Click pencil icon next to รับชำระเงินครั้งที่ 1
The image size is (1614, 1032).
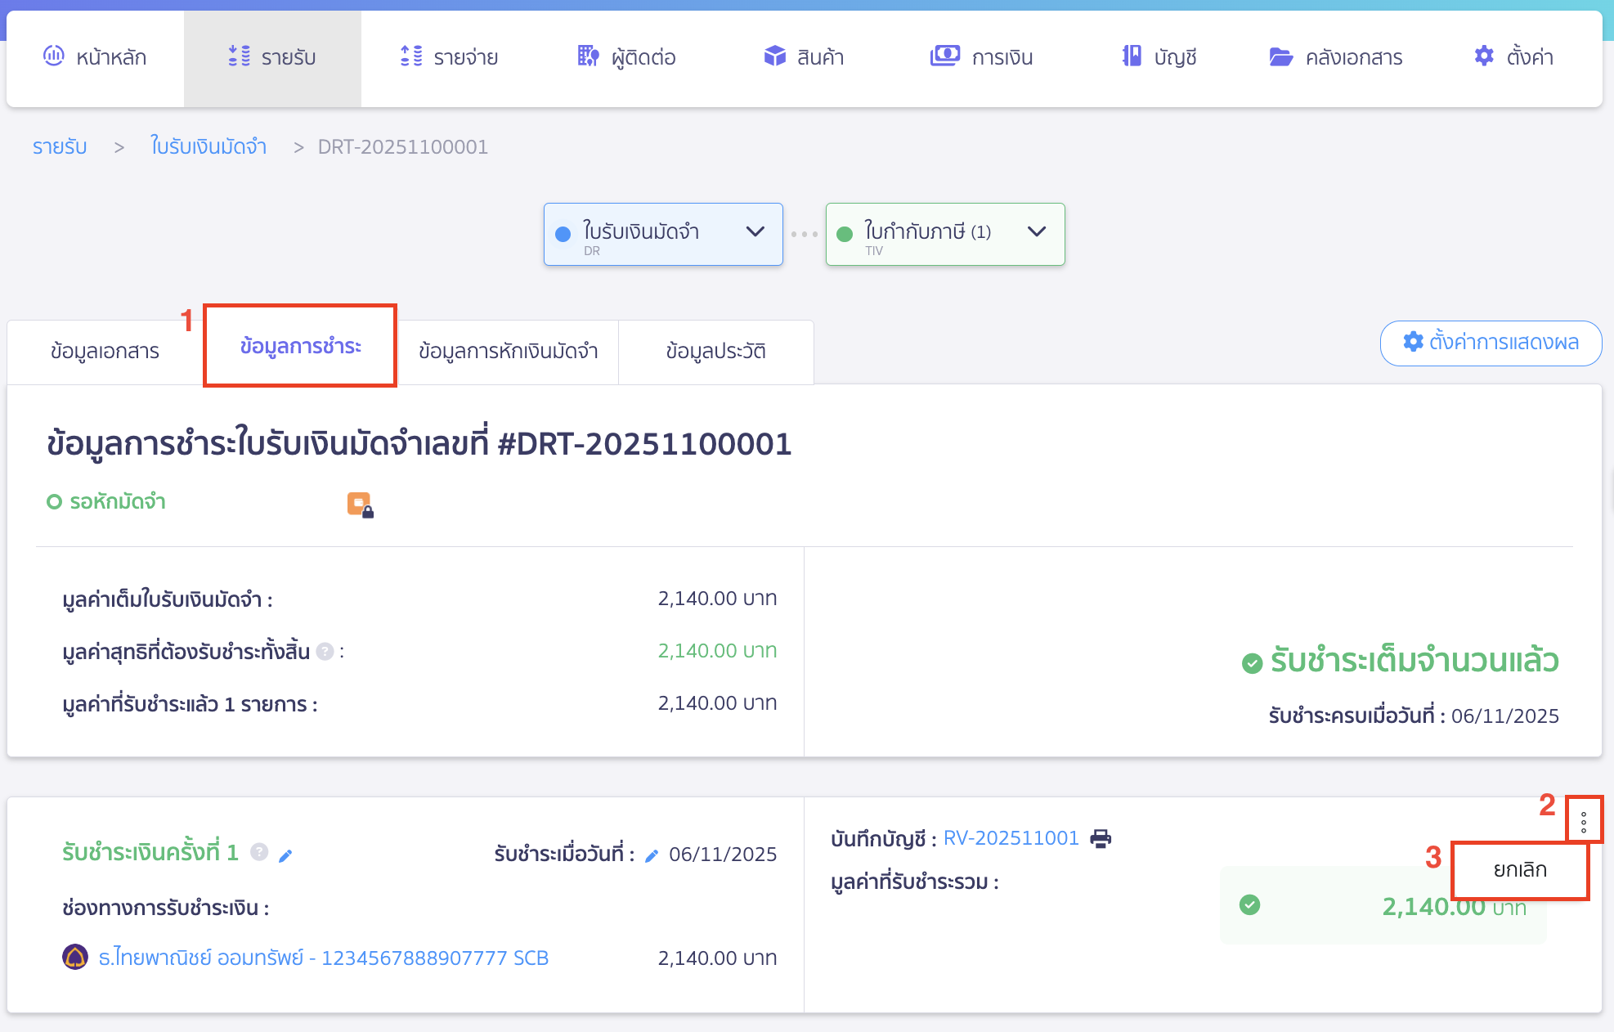pyautogui.click(x=285, y=855)
